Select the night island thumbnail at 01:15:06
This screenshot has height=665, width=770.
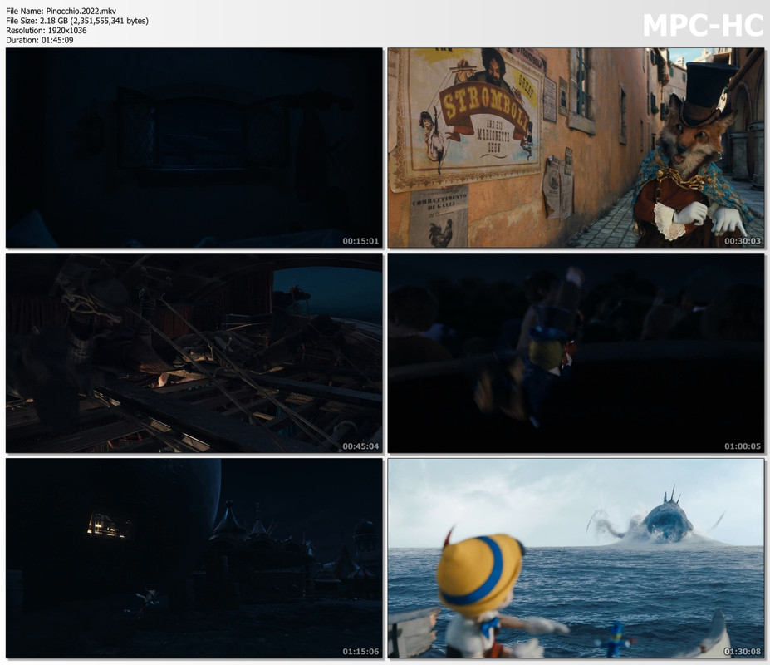(x=194, y=559)
